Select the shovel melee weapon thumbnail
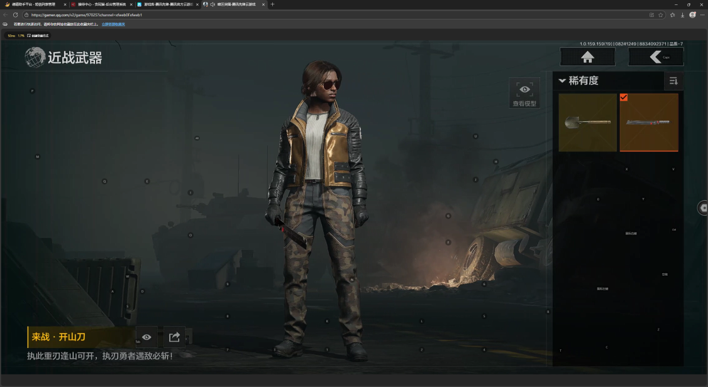 [587, 123]
